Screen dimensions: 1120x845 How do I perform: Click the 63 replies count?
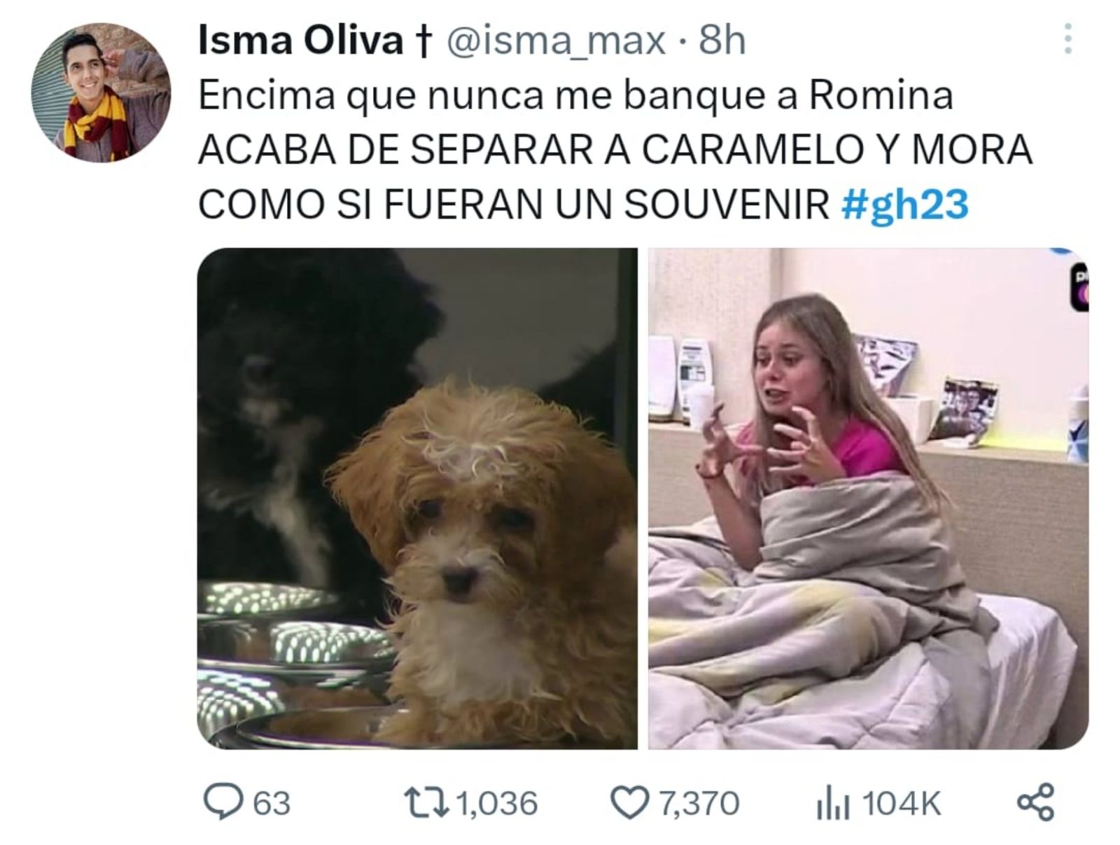point(272,803)
